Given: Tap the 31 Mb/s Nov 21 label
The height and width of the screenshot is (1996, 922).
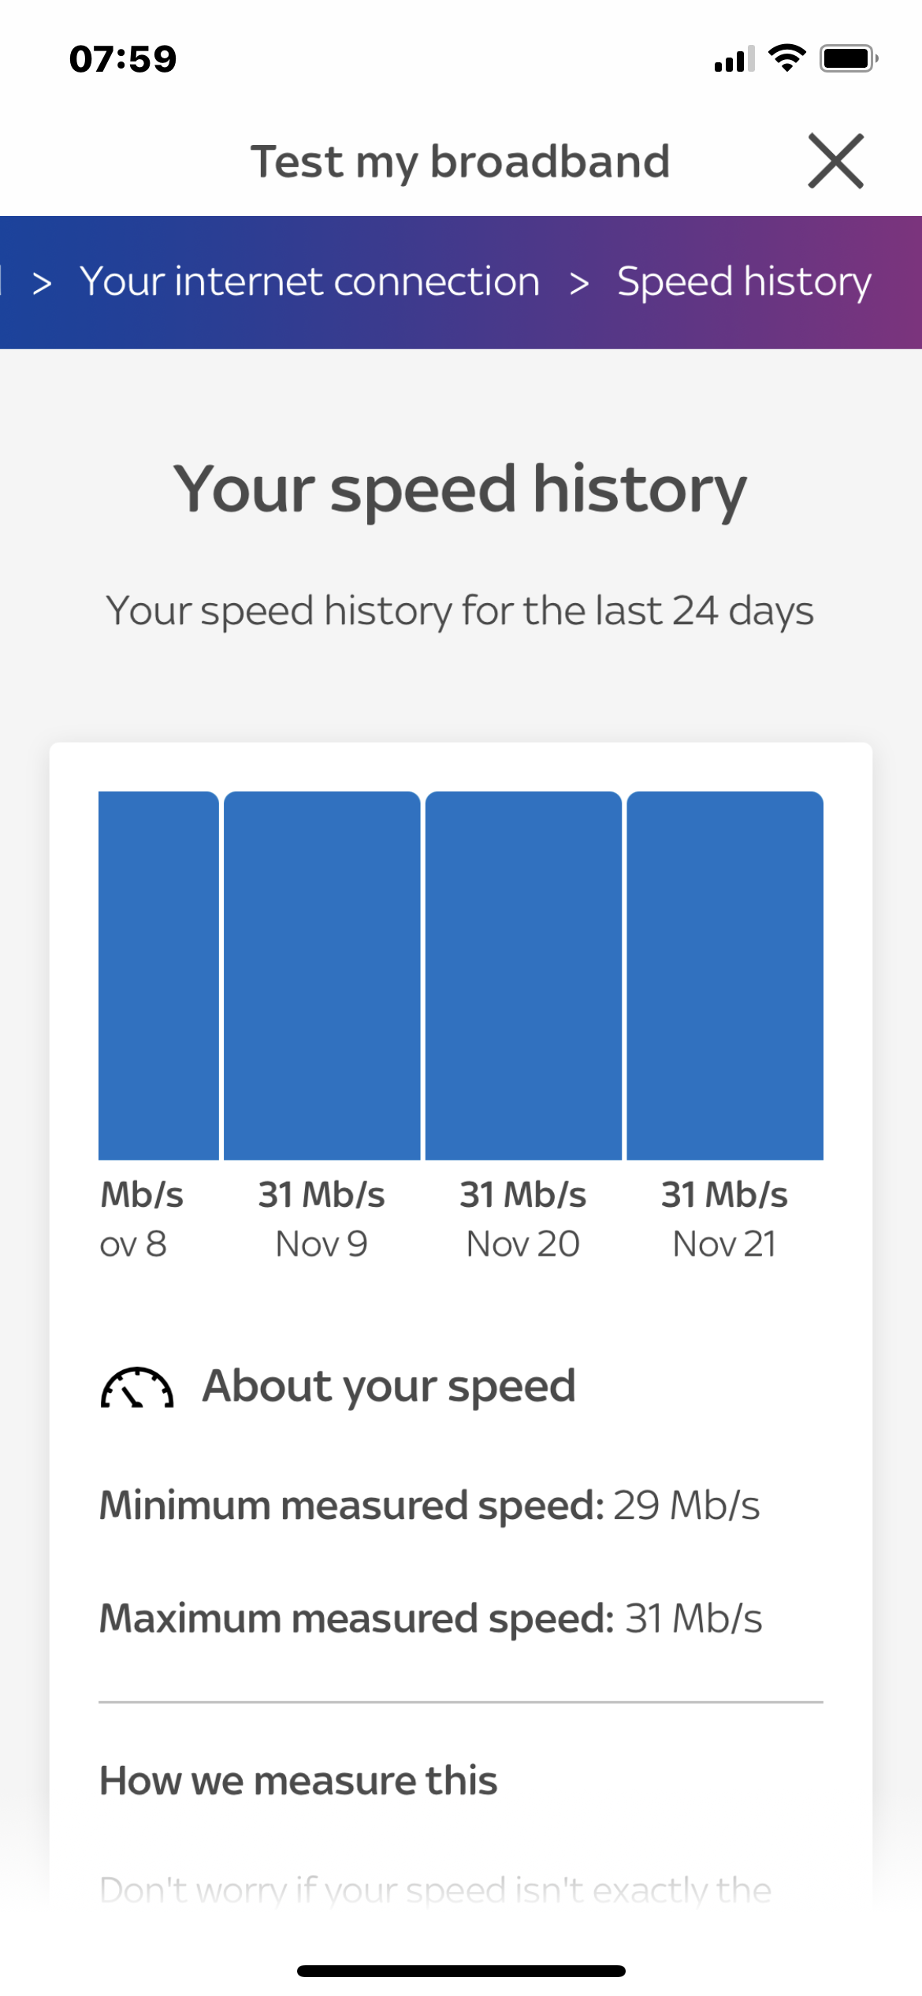Looking at the screenshot, I should [x=725, y=1219].
